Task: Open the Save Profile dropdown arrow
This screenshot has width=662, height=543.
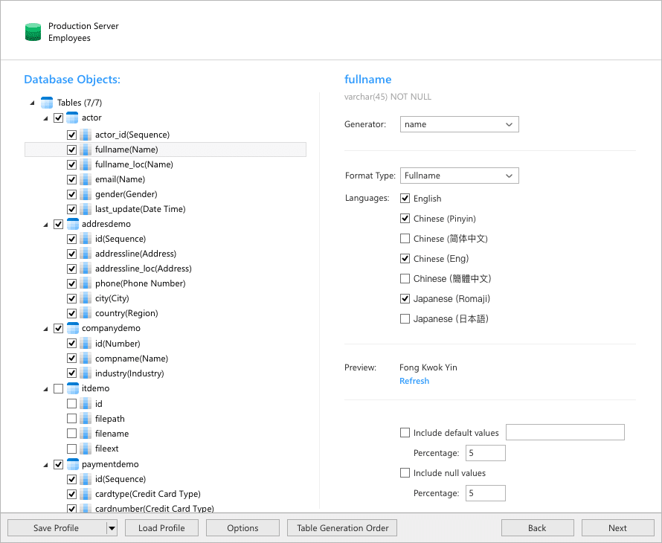Action: (112, 528)
